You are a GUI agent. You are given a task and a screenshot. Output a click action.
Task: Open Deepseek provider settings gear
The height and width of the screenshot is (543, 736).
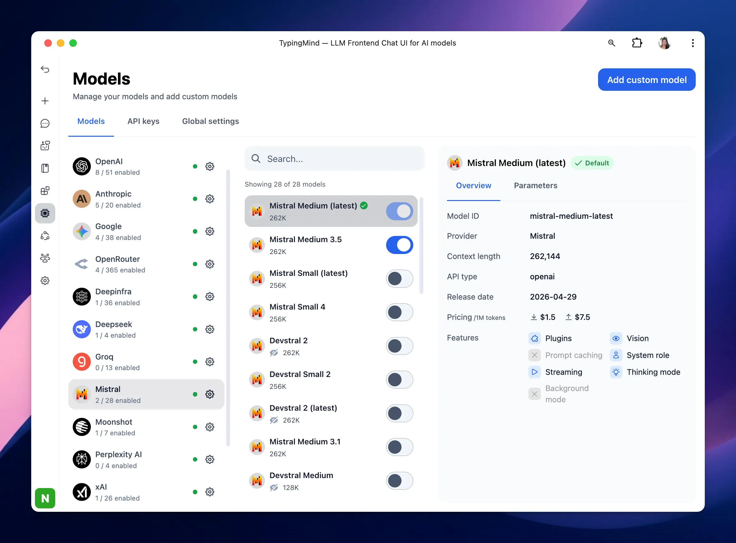click(210, 329)
